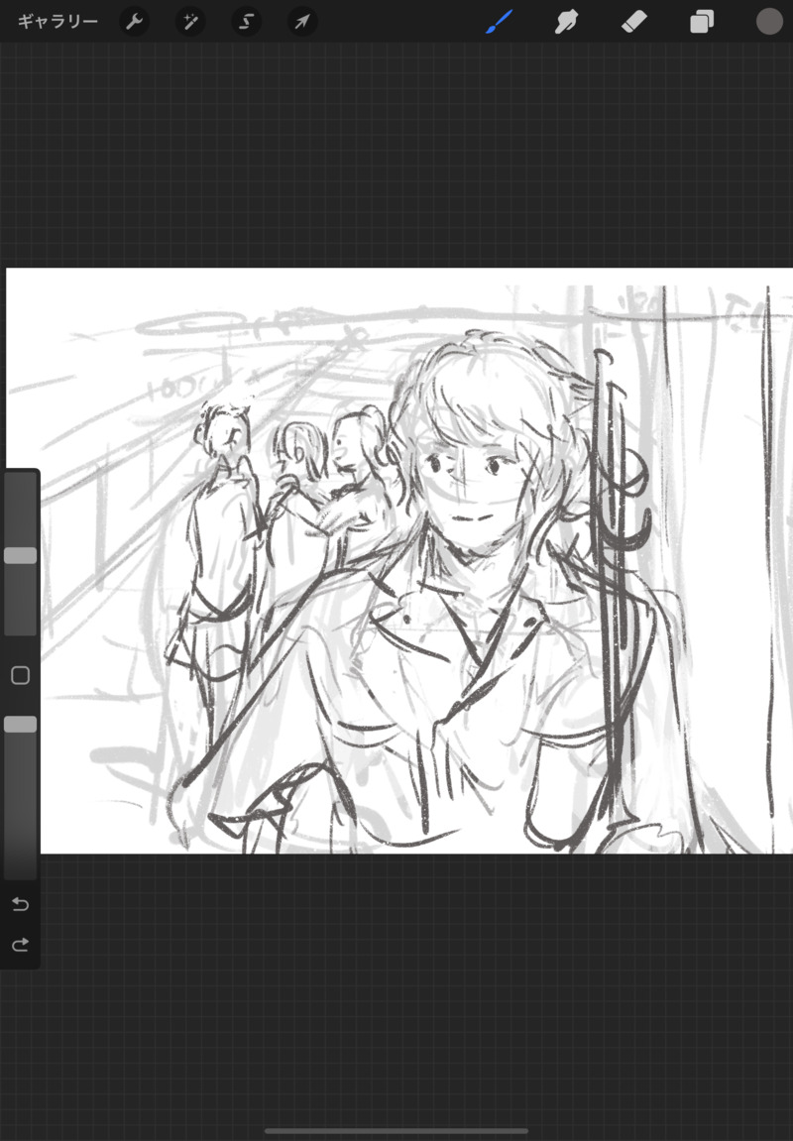Click the brush size slider handle
The image size is (793, 1141).
21,556
